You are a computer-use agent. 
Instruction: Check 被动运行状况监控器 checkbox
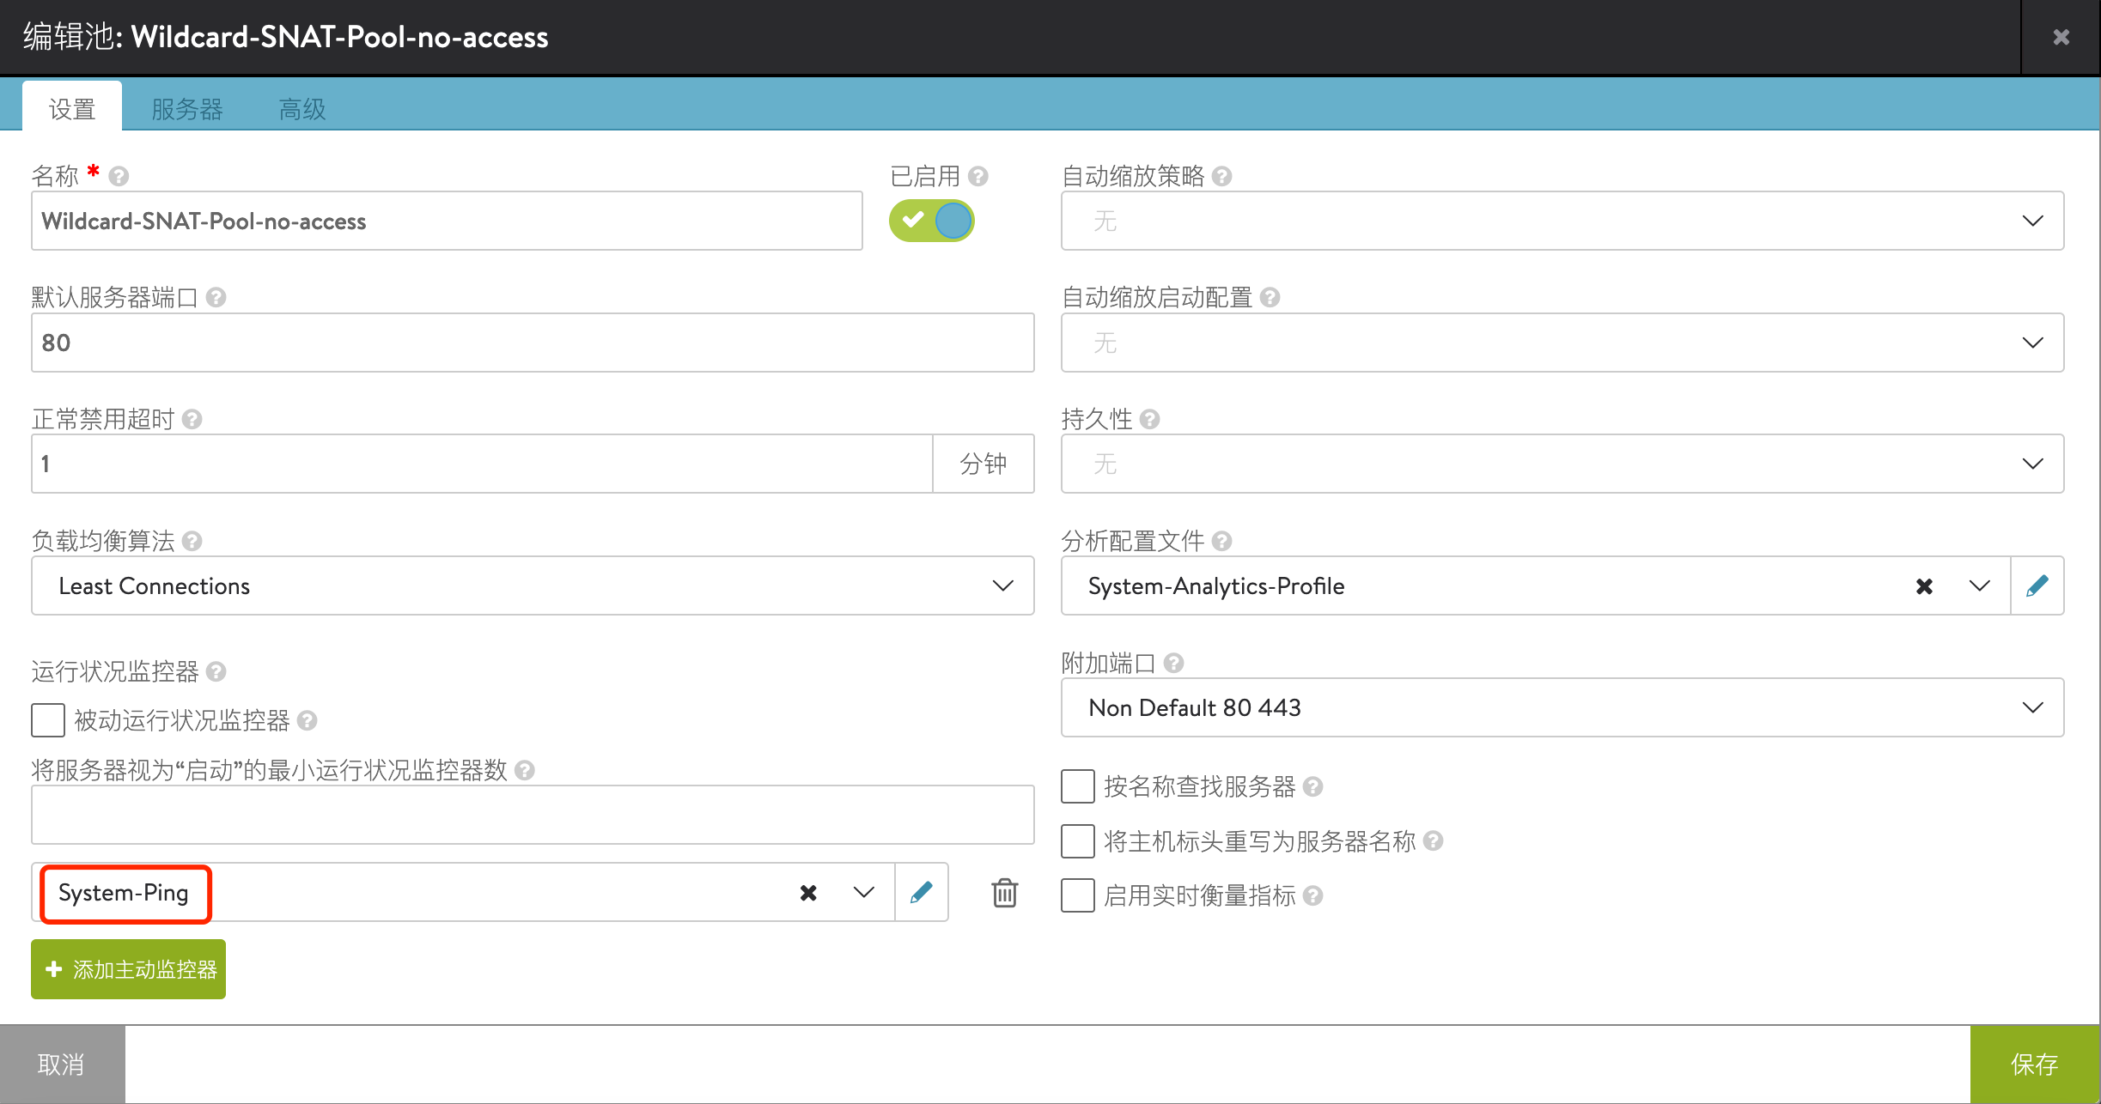[x=48, y=720]
